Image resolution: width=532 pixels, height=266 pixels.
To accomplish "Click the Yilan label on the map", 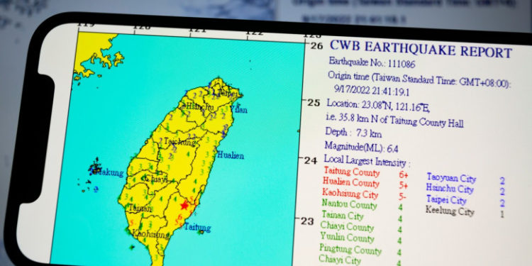I will pyautogui.click(x=239, y=109).
